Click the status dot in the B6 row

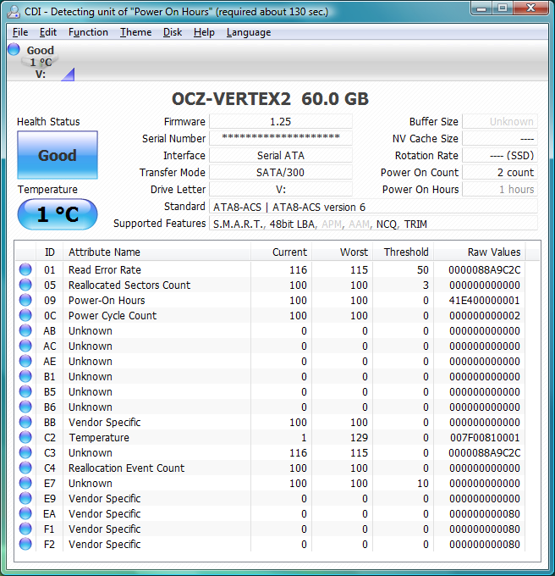(x=25, y=407)
